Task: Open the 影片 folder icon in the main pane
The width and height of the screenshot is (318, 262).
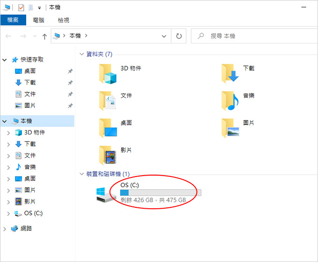Action: click(x=108, y=156)
